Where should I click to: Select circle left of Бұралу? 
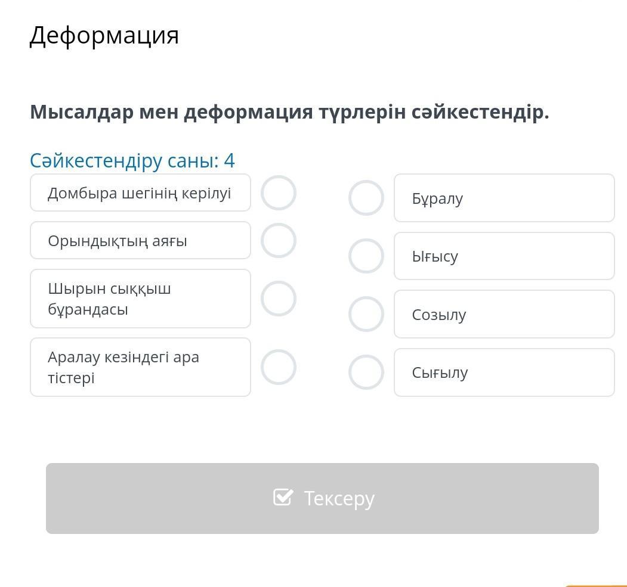tap(366, 198)
